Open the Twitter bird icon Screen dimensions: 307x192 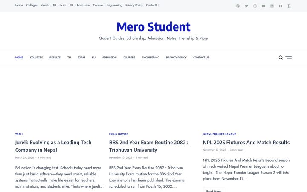tap(246, 6)
